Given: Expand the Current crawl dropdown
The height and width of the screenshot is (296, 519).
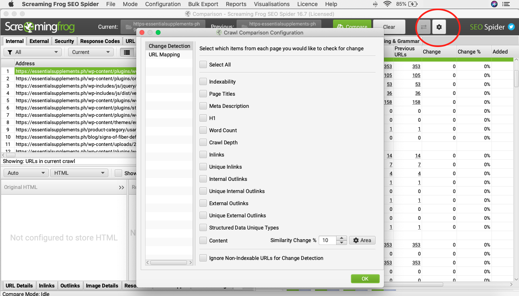Looking at the screenshot, I should click(x=90, y=52).
